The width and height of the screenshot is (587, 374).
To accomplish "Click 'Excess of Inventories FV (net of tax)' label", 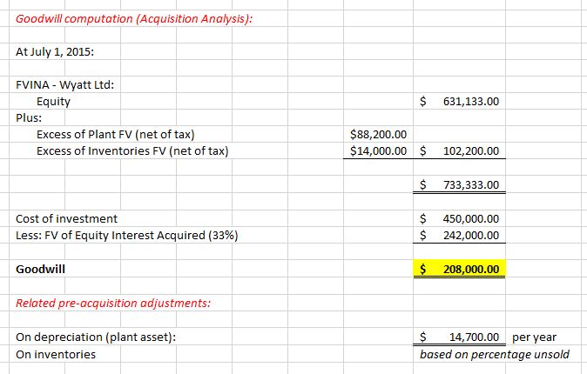I will [132, 151].
